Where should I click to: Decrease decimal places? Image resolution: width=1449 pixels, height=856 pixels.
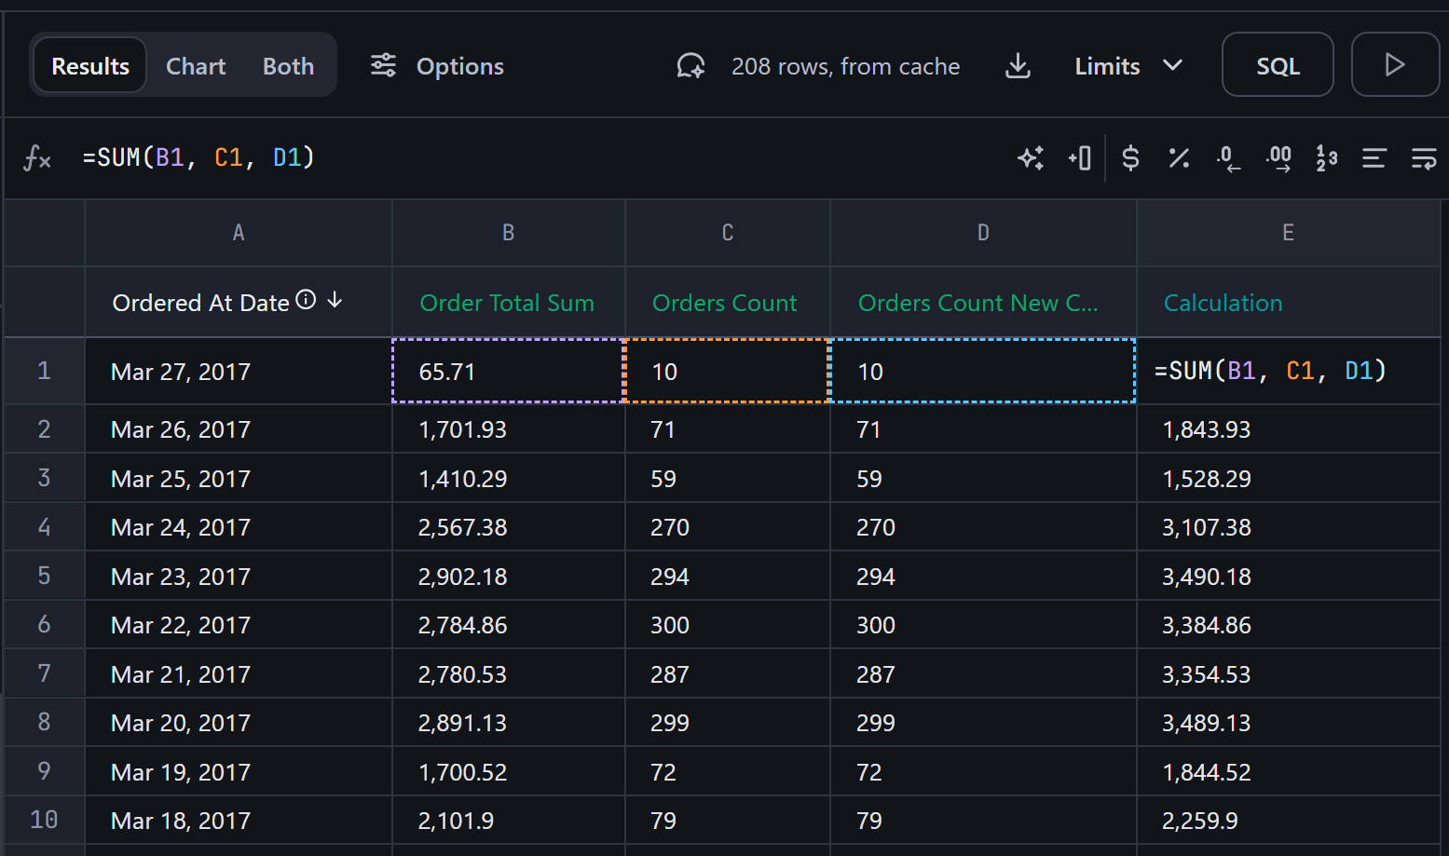click(1228, 158)
